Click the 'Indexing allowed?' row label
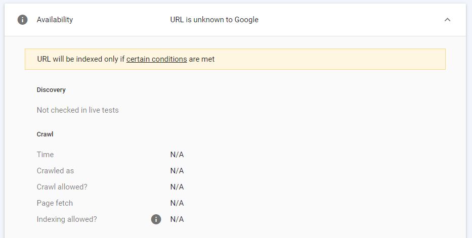Image resolution: width=472 pixels, height=238 pixels. point(67,219)
